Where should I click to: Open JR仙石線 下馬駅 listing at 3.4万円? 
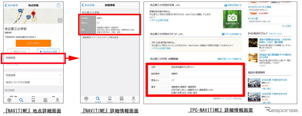(274, 80)
